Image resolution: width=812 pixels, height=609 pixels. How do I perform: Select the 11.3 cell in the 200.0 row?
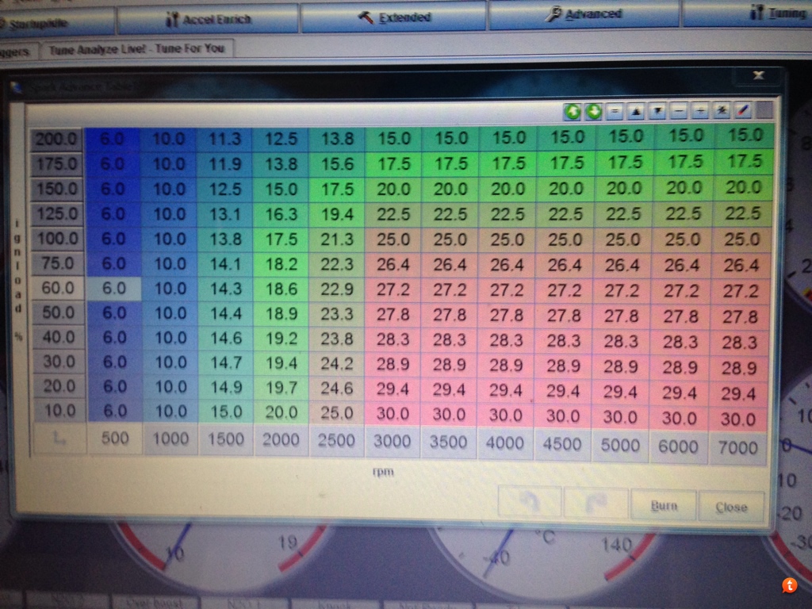[x=225, y=139]
